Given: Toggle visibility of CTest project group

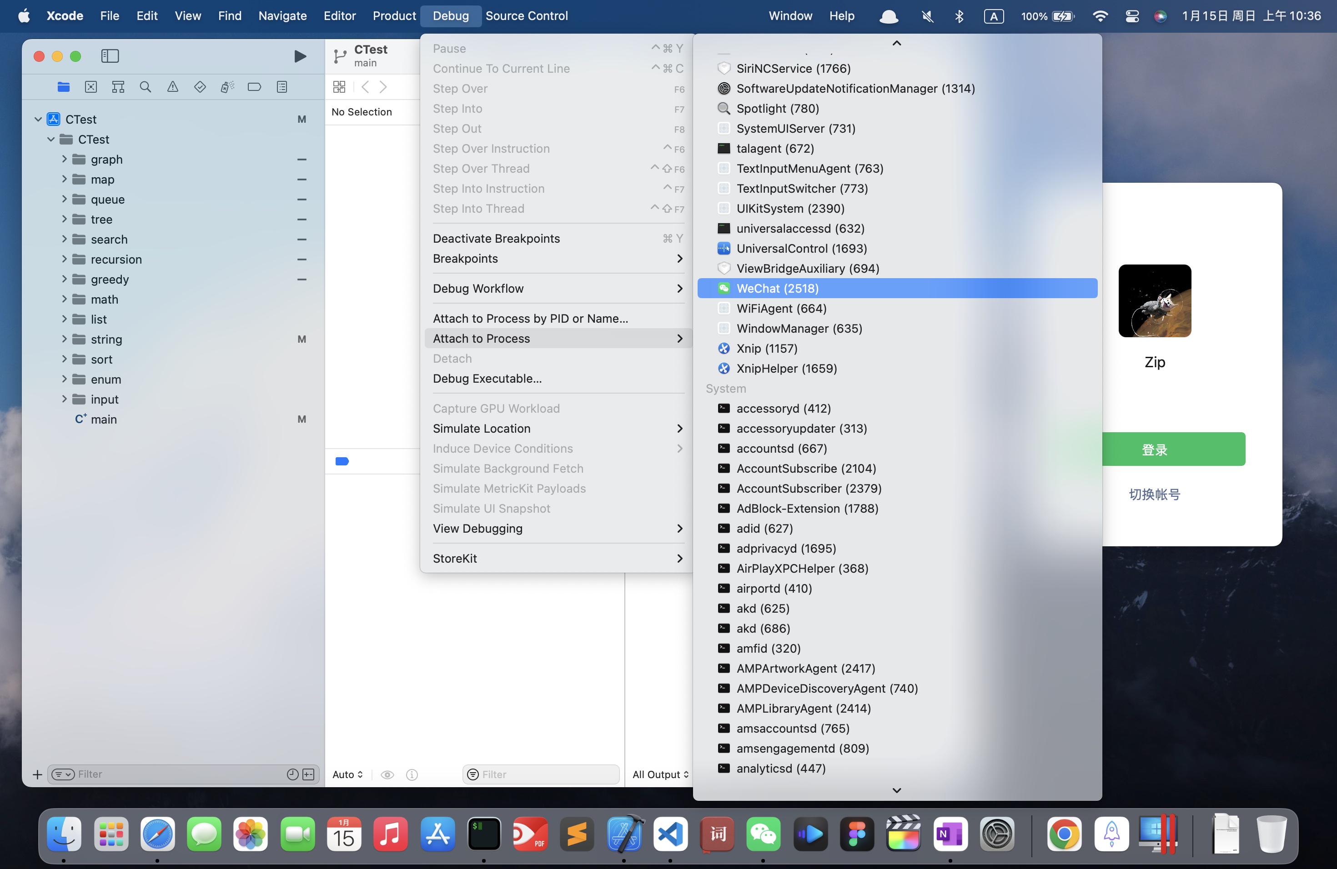Looking at the screenshot, I should 36,119.
